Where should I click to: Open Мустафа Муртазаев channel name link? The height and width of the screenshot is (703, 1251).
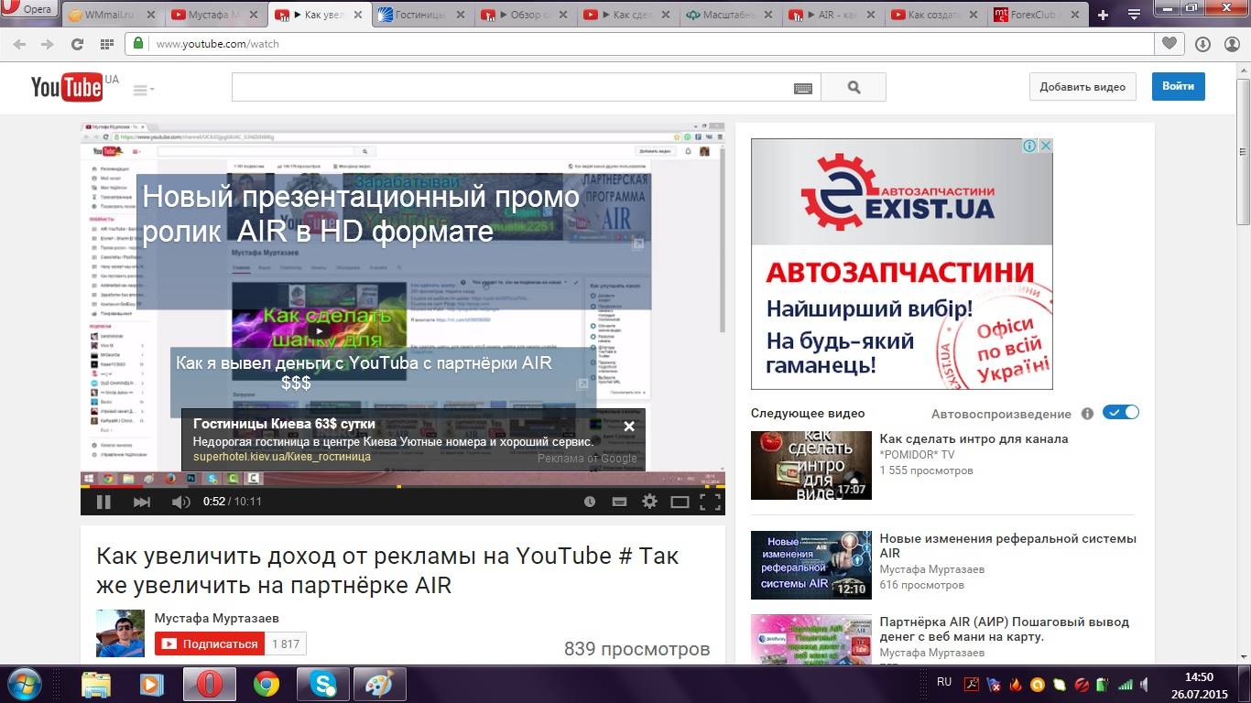click(x=217, y=618)
